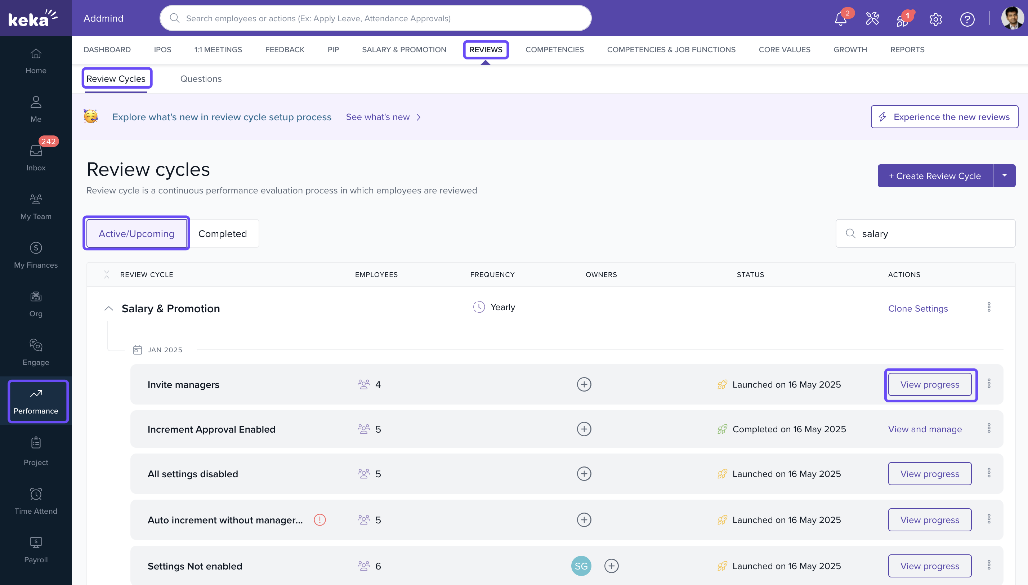Image resolution: width=1028 pixels, height=585 pixels.
Task: Open the Engage sidebar module
Action: (x=36, y=352)
